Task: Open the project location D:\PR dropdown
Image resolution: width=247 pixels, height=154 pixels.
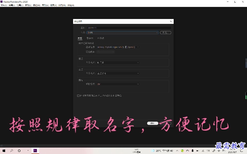Action: pyautogui.click(x=122, y=33)
